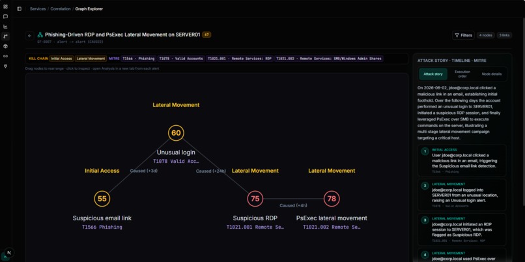The height and width of the screenshot is (262, 525).
Task: Click T1021.002 Remote Se… under PsExec node
Action: click(332, 227)
